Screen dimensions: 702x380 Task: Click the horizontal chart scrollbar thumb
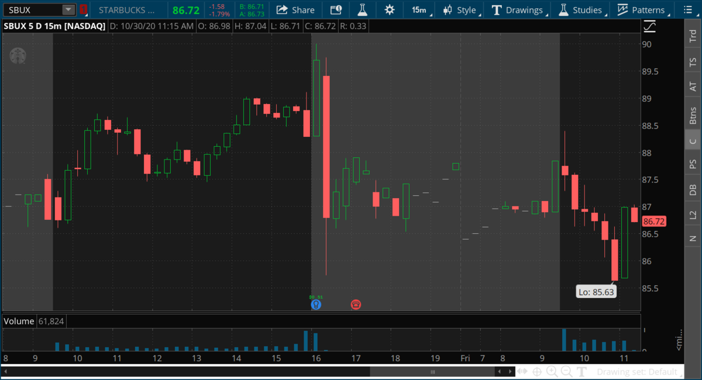coord(432,371)
